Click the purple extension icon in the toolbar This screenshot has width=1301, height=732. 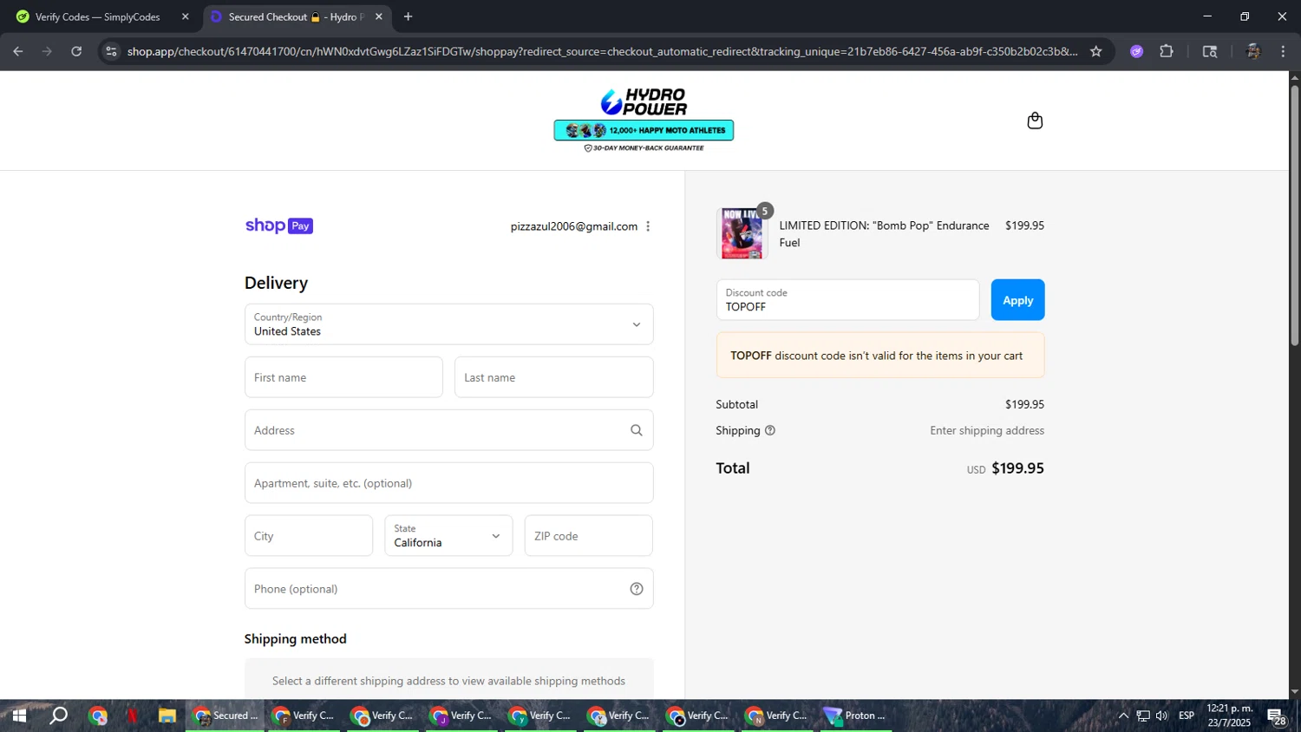pos(1137,51)
